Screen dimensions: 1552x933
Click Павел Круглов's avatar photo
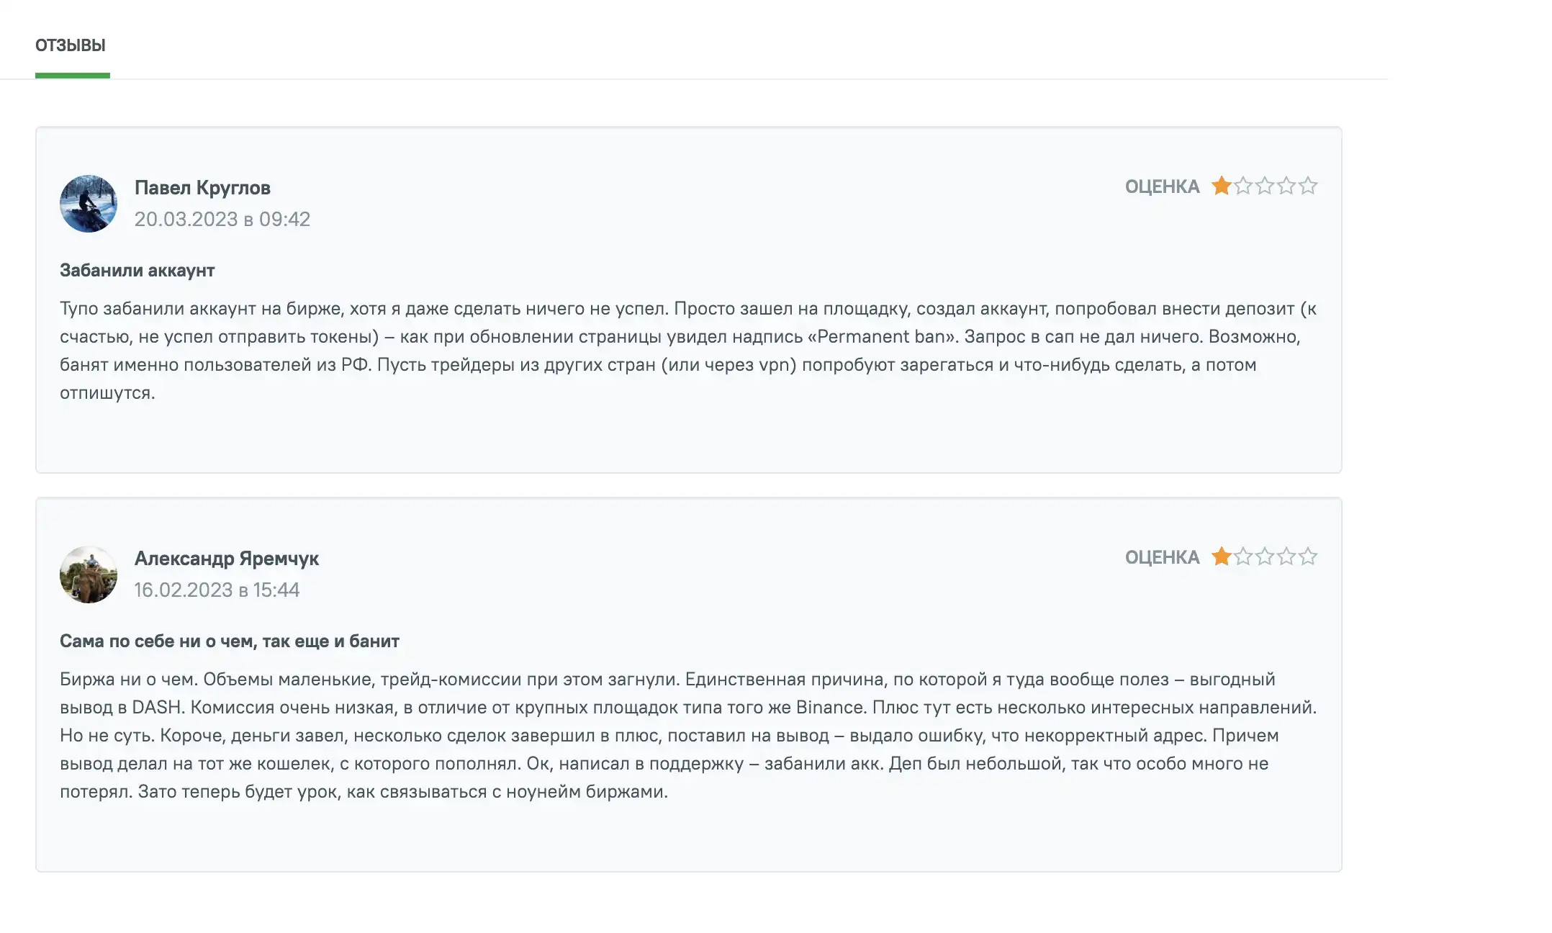pos(89,204)
